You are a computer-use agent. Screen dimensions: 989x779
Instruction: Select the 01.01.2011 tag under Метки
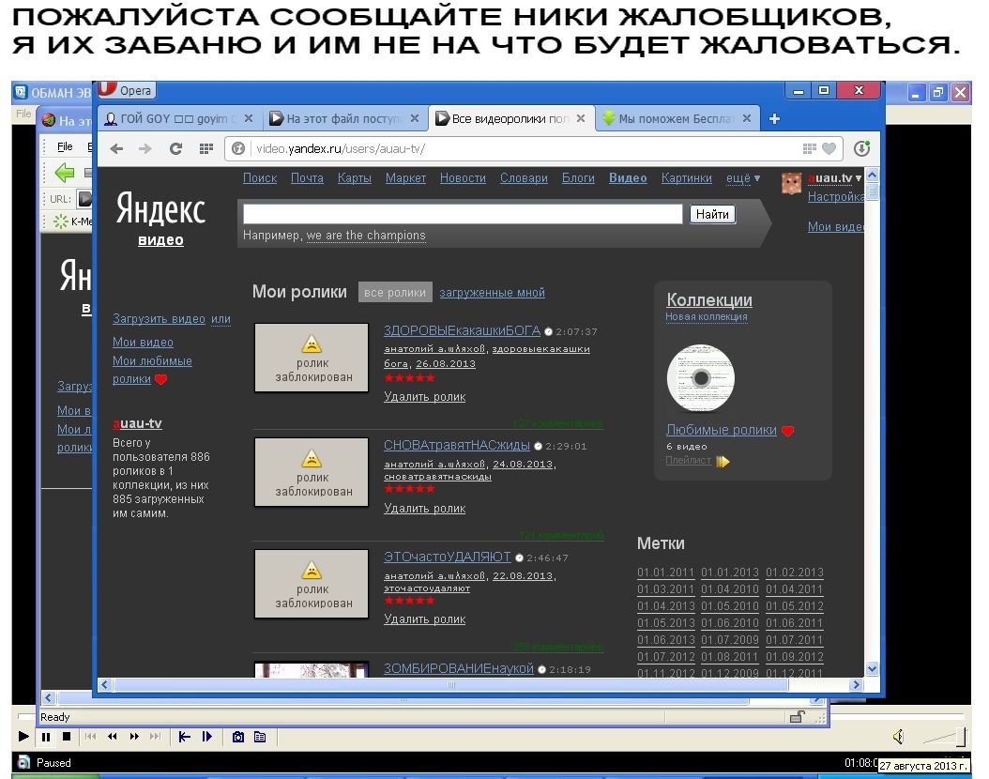tap(665, 573)
